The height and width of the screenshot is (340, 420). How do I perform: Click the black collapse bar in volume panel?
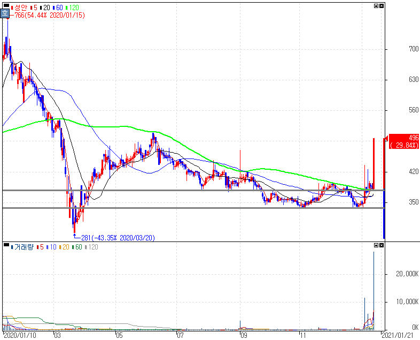[6, 245]
